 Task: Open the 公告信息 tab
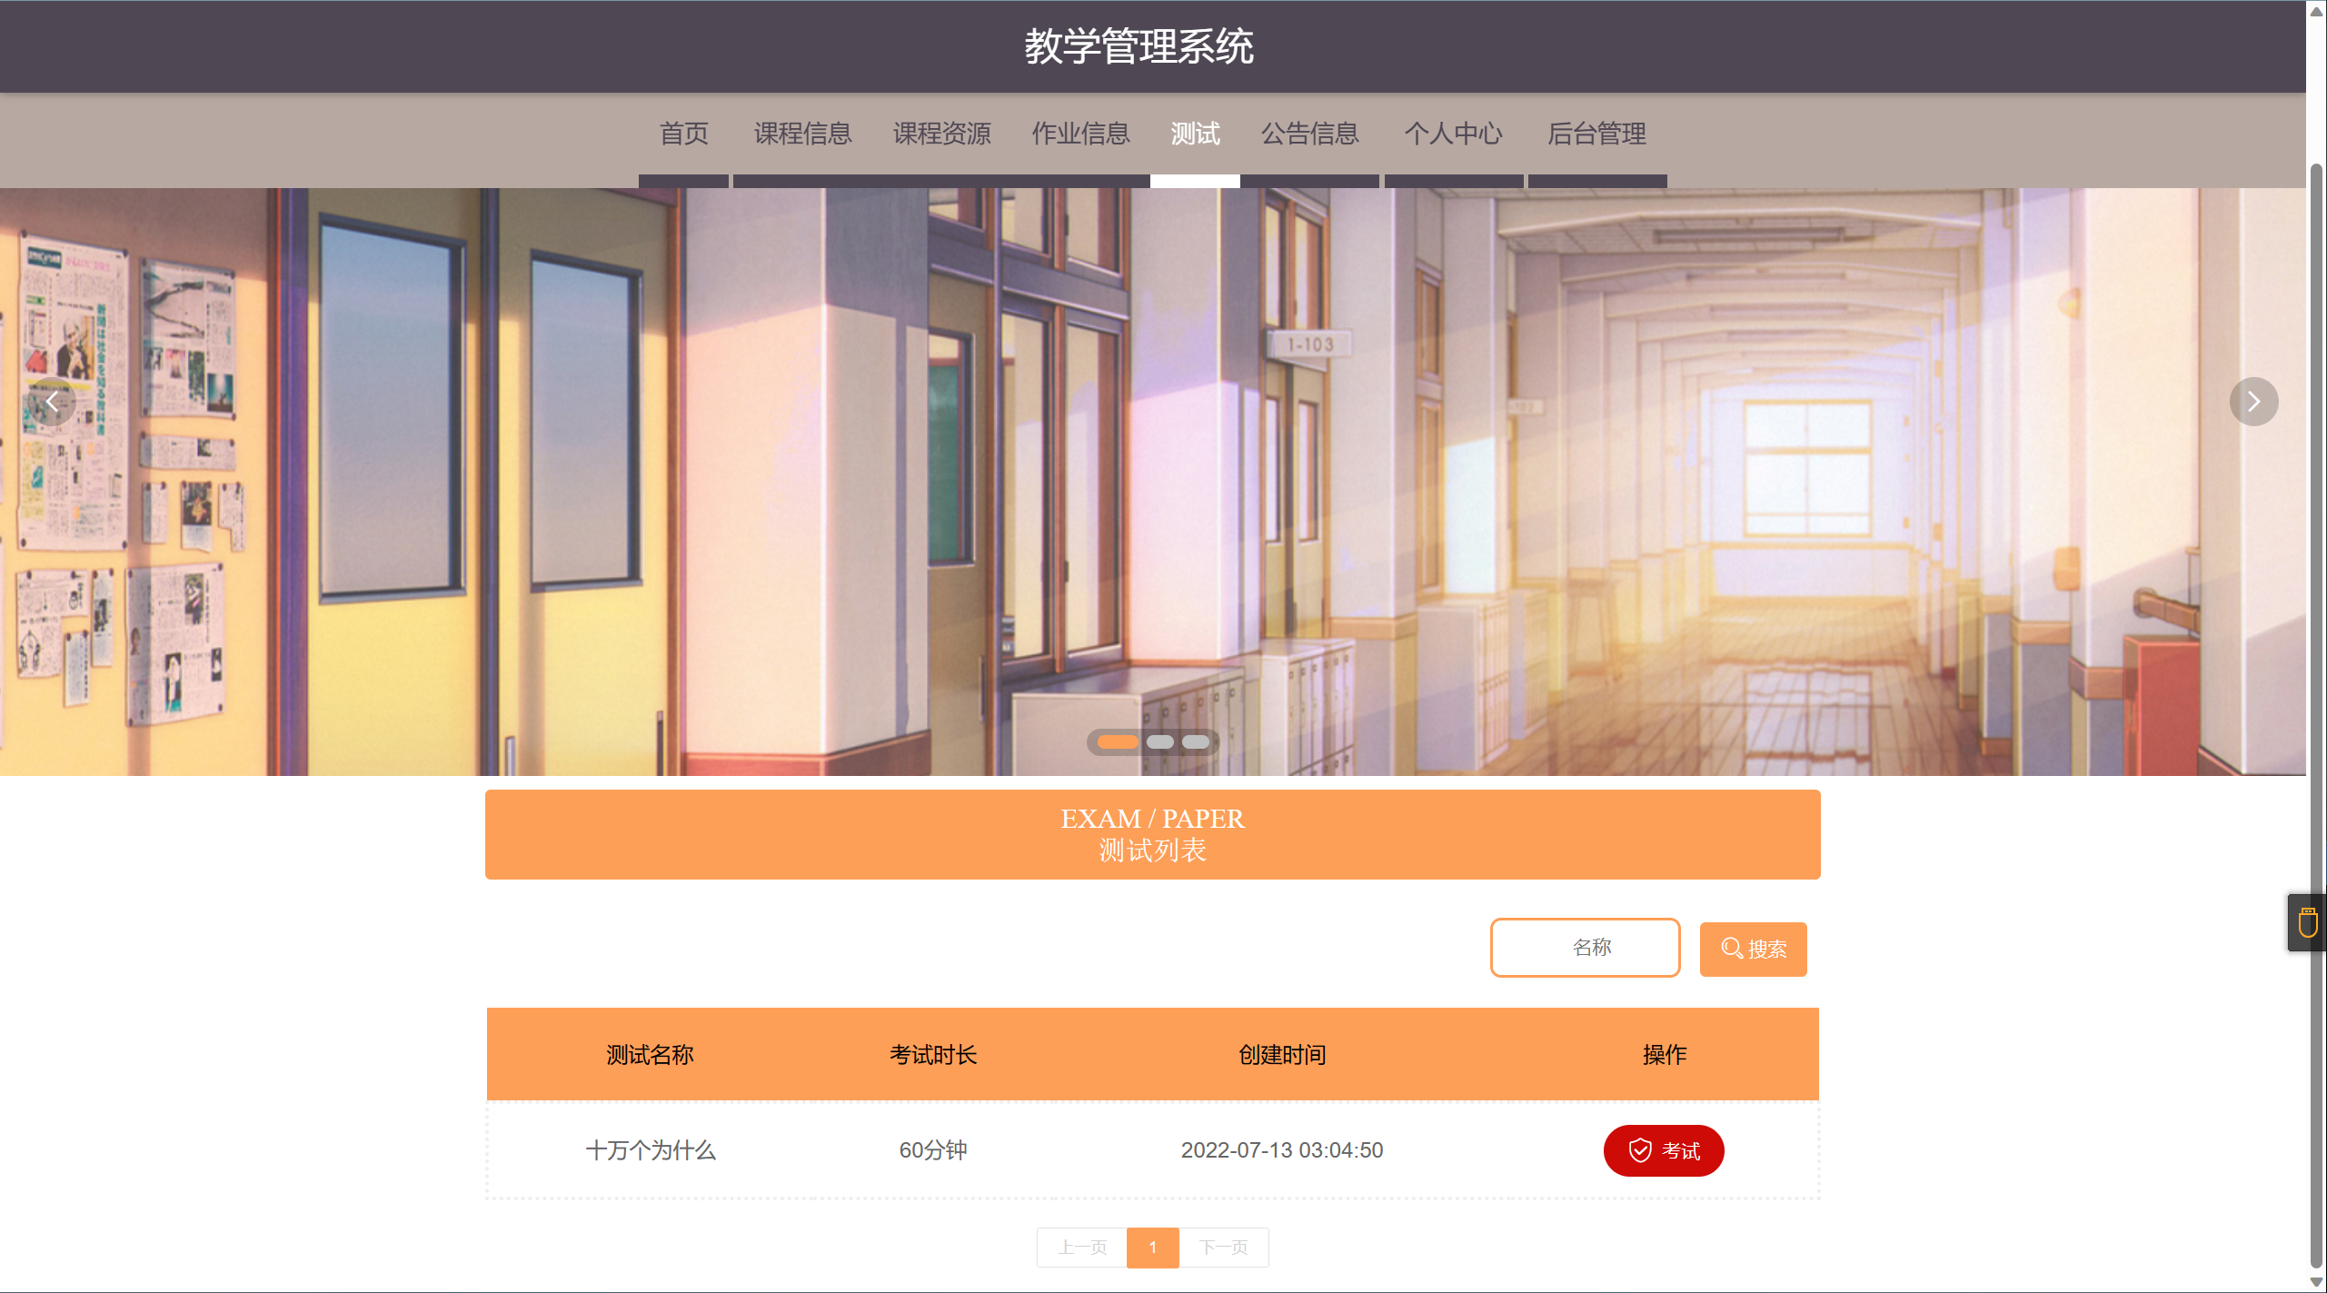tap(1308, 134)
